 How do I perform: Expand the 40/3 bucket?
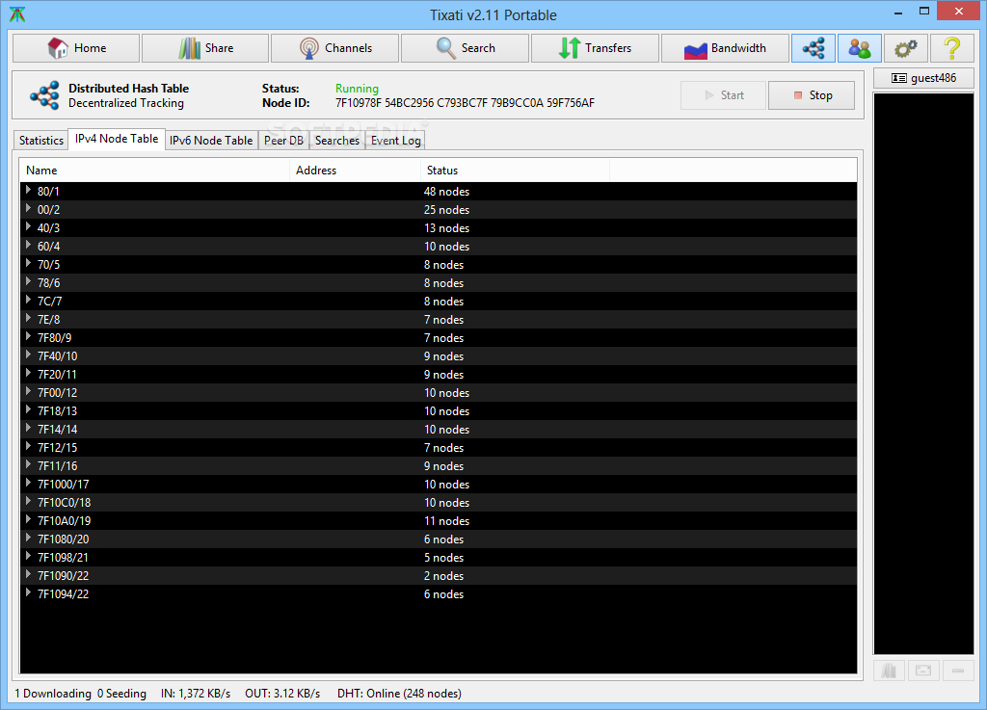(x=28, y=226)
